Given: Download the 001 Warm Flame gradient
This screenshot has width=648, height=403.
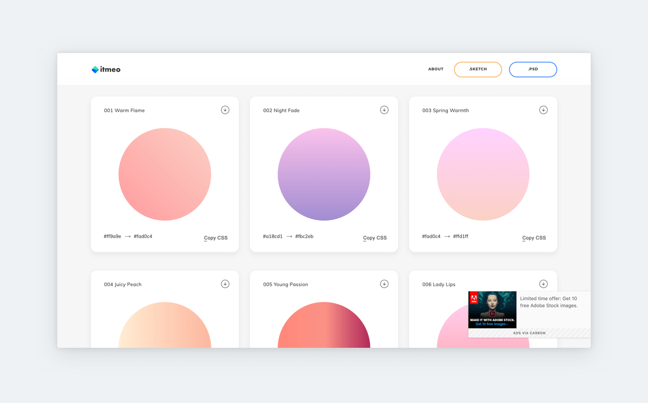Looking at the screenshot, I should (x=225, y=110).
